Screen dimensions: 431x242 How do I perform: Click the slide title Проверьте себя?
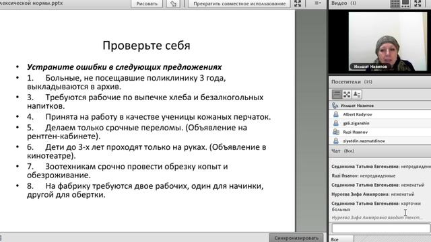[146, 45]
